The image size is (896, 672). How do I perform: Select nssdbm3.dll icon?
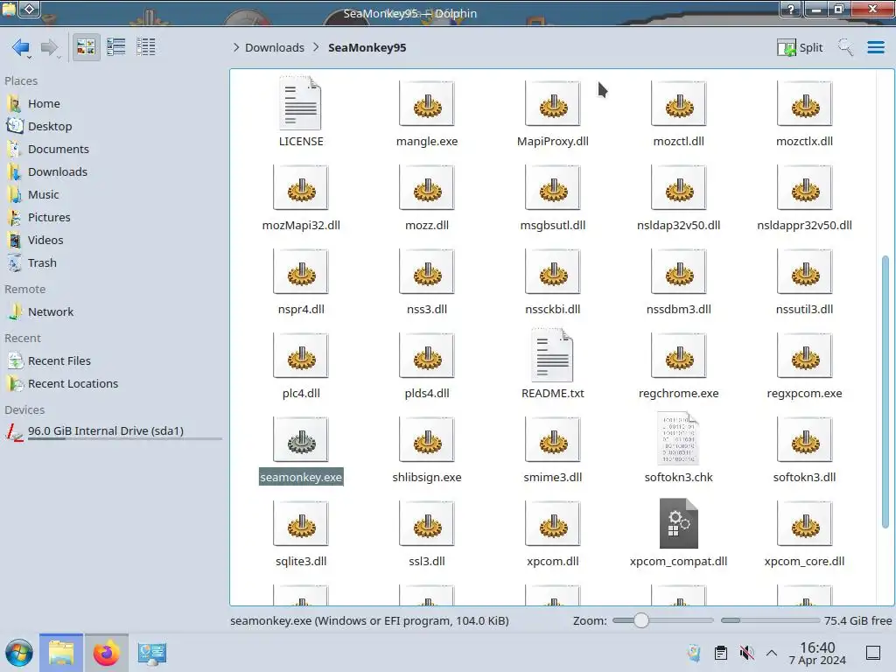[x=679, y=271]
